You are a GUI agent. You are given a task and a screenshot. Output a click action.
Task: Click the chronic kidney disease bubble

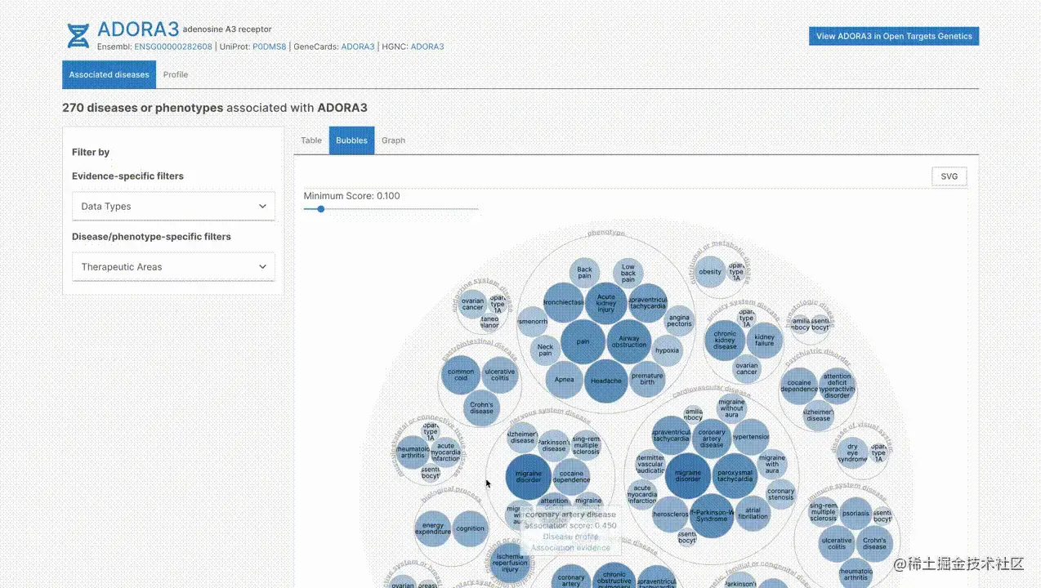pos(725,340)
